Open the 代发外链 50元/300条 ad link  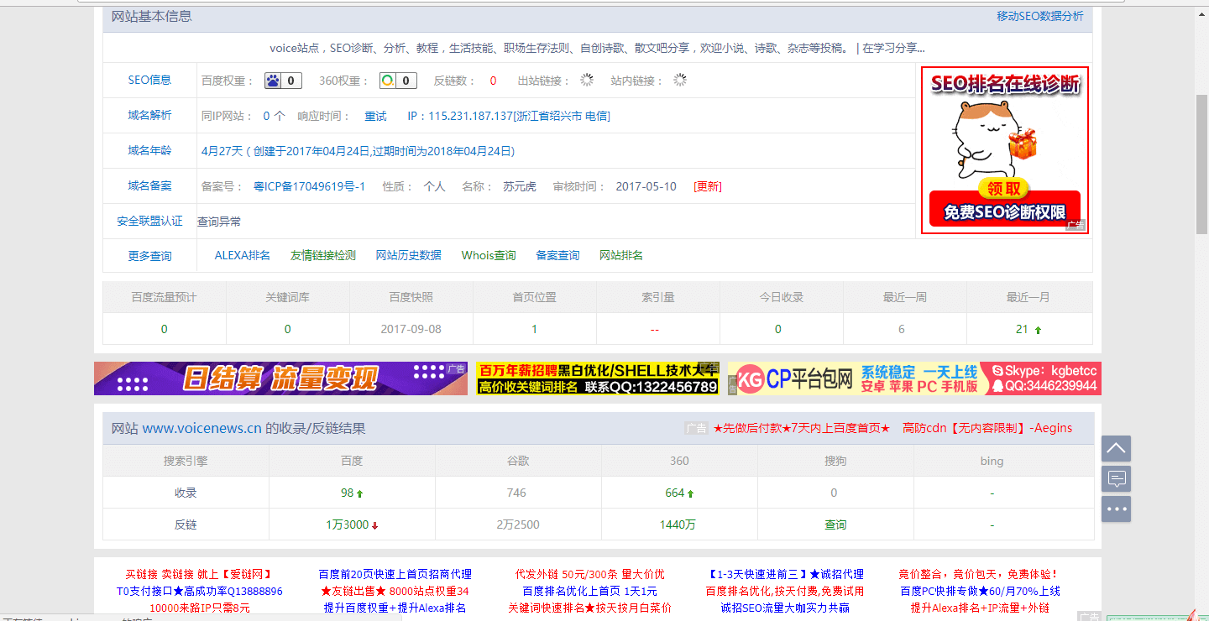point(589,574)
